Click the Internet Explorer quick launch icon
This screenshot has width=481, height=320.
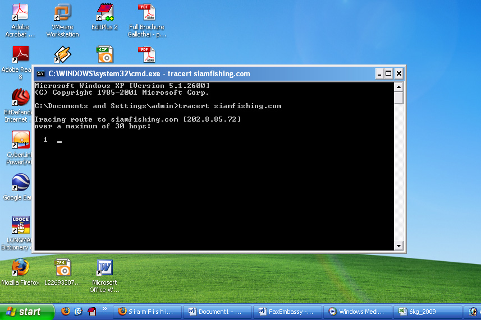79,312
